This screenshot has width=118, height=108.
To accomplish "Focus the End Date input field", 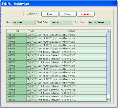I will [100, 22].
